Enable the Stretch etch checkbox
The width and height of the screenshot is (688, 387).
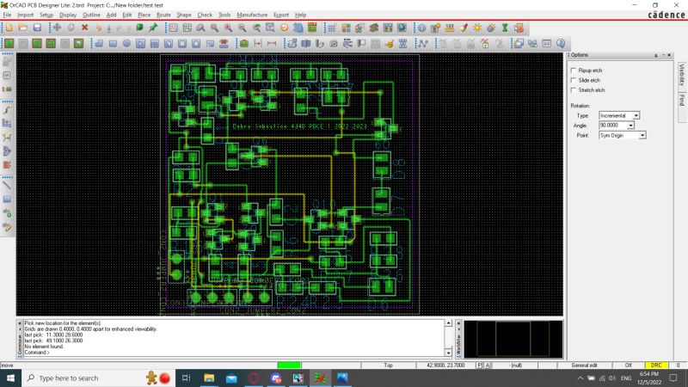[x=573, y=90]
